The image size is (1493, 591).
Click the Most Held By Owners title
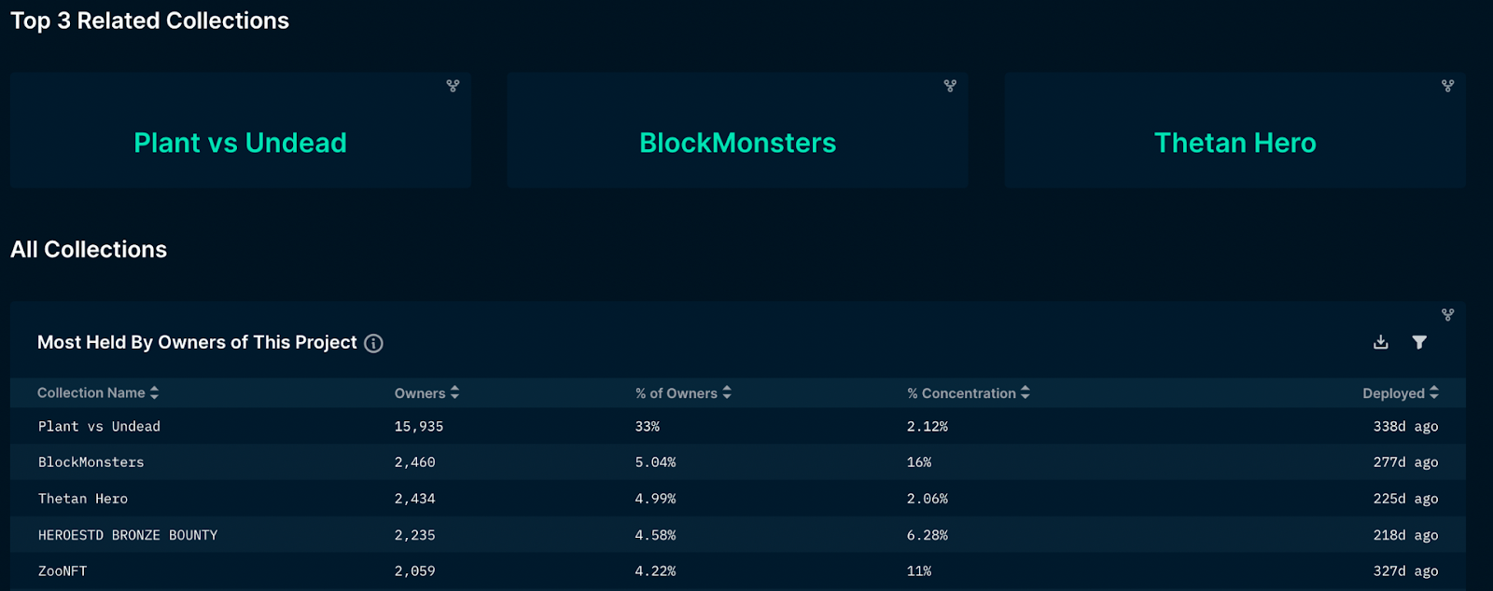click(197, 342)
